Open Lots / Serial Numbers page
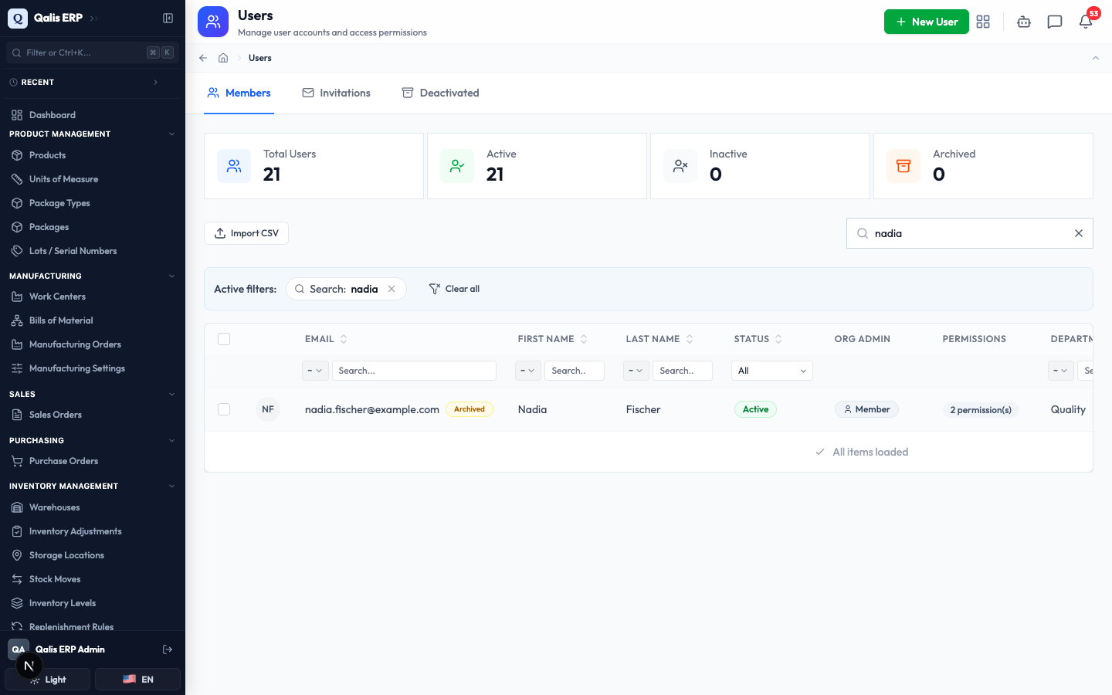1112x695 pixels. coord(93,251)
